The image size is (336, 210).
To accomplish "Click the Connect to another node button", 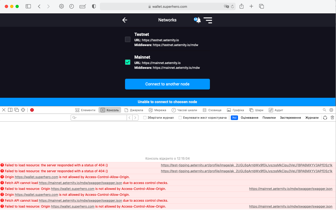I will click(167, 84).
